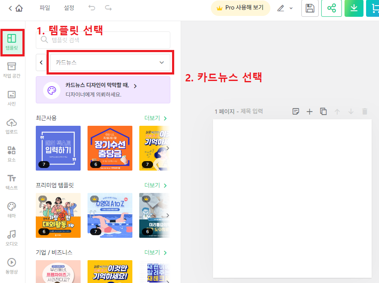Focus the 템플릿 검색 search field
The height and width of the screenshot is (283, 379).
[103, 40]
